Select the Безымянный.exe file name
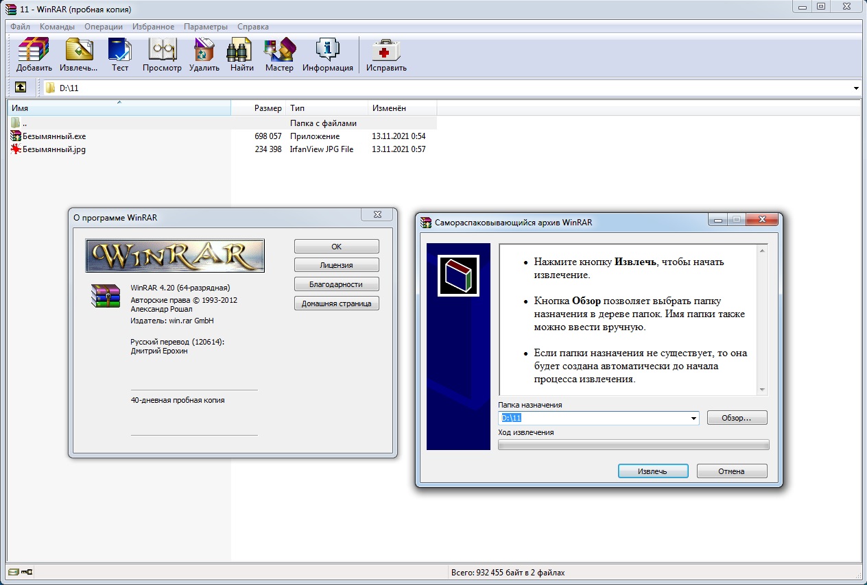This screenshot has height=585, width=867. pyautogui.click(x=54, y=136)
